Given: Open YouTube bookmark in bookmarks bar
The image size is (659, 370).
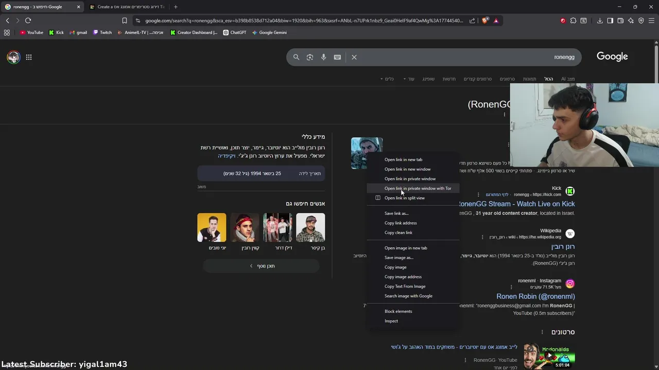Looking at the screenshot, I should click(x=31, y=32).
